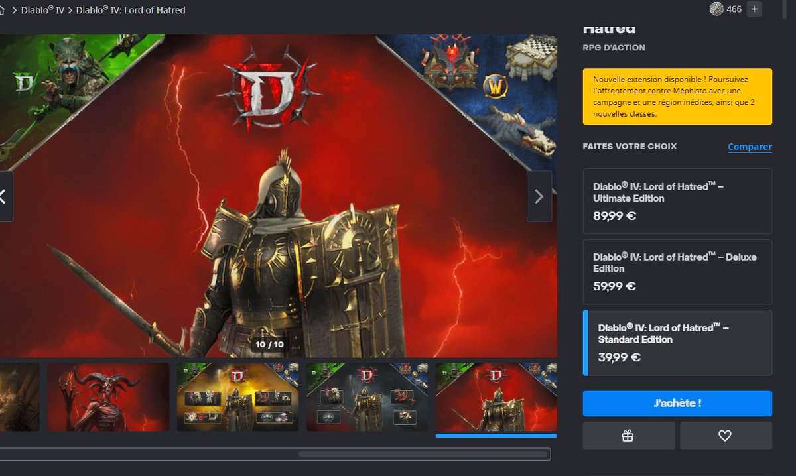Click the 10 / 10 image counter
The width and height of the screenshot is (796, 476).
[x=269, y=345]
